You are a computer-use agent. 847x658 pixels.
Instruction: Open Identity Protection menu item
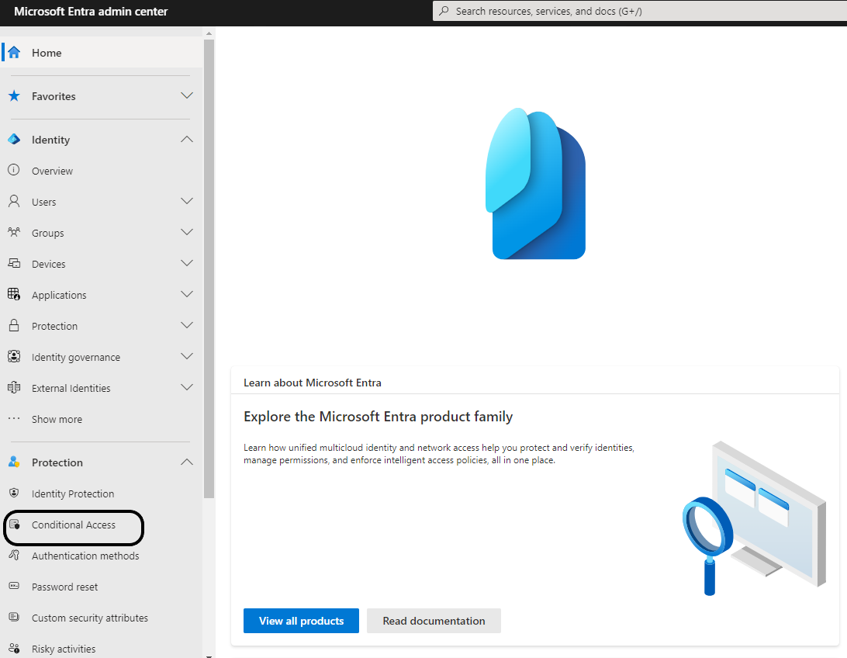[x=102, y=493]
